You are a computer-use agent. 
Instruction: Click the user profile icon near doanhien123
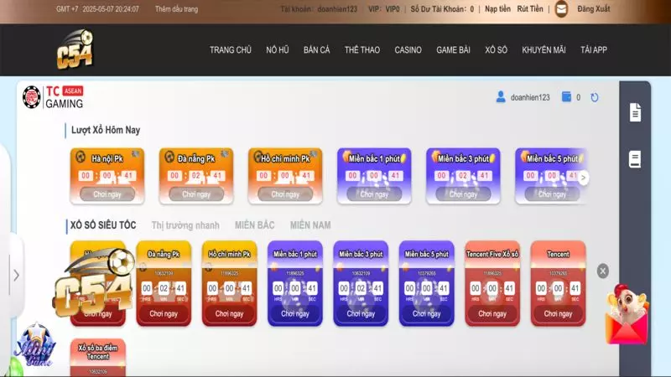click(x=502, y=97)
